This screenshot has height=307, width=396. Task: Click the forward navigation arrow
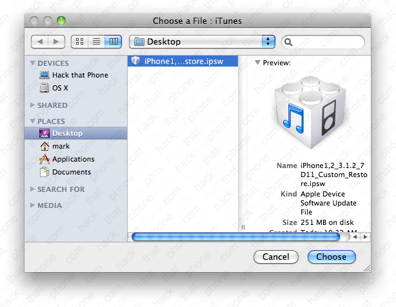57,41
